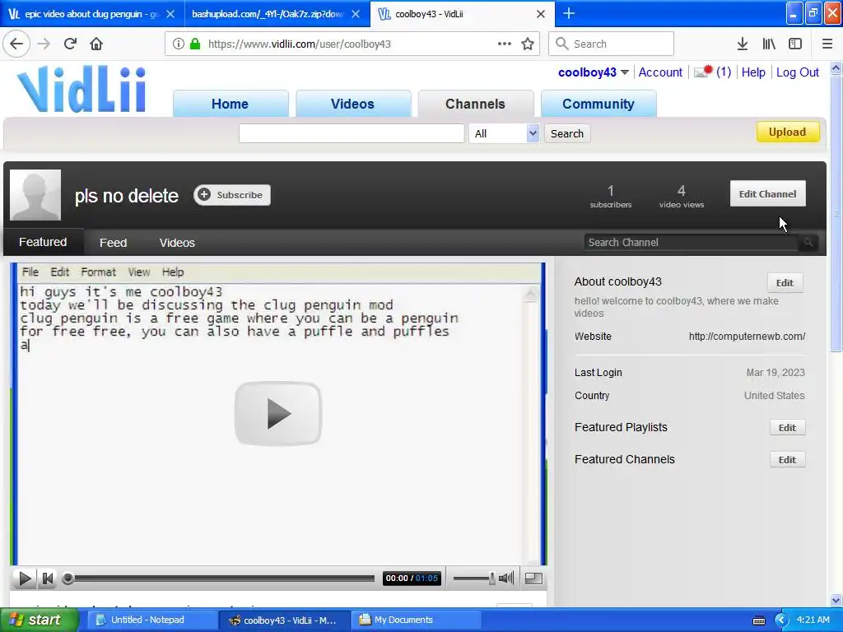Open the Channels navigation tab
Image resolution: width=843 pixels, height=632 pixels.
(475, 104)
